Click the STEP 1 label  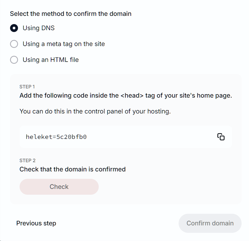point(27,87)
